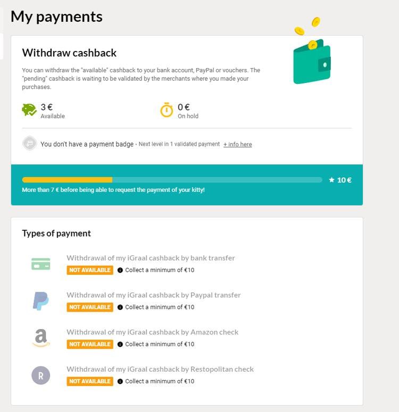
Task: Click info icon beside Restopolitan check minimum
Action: tap(120, 382)
